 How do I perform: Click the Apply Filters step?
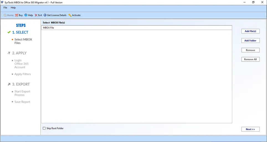[23, 74]
